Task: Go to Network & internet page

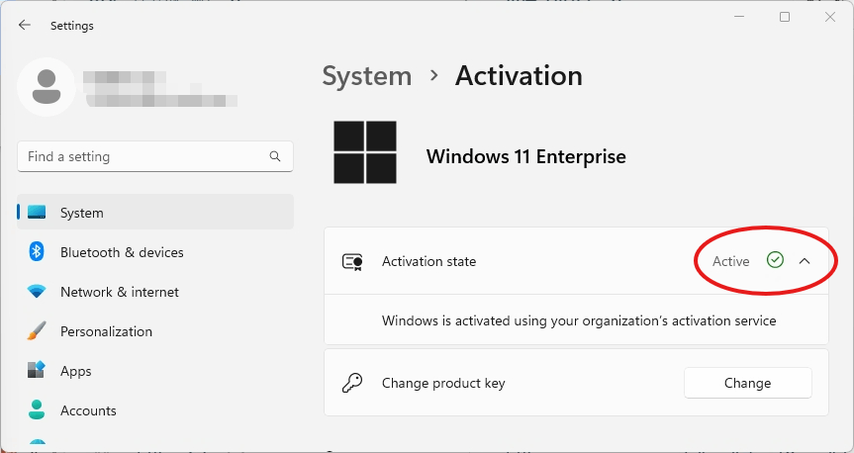Action: [x=120, y=292]
